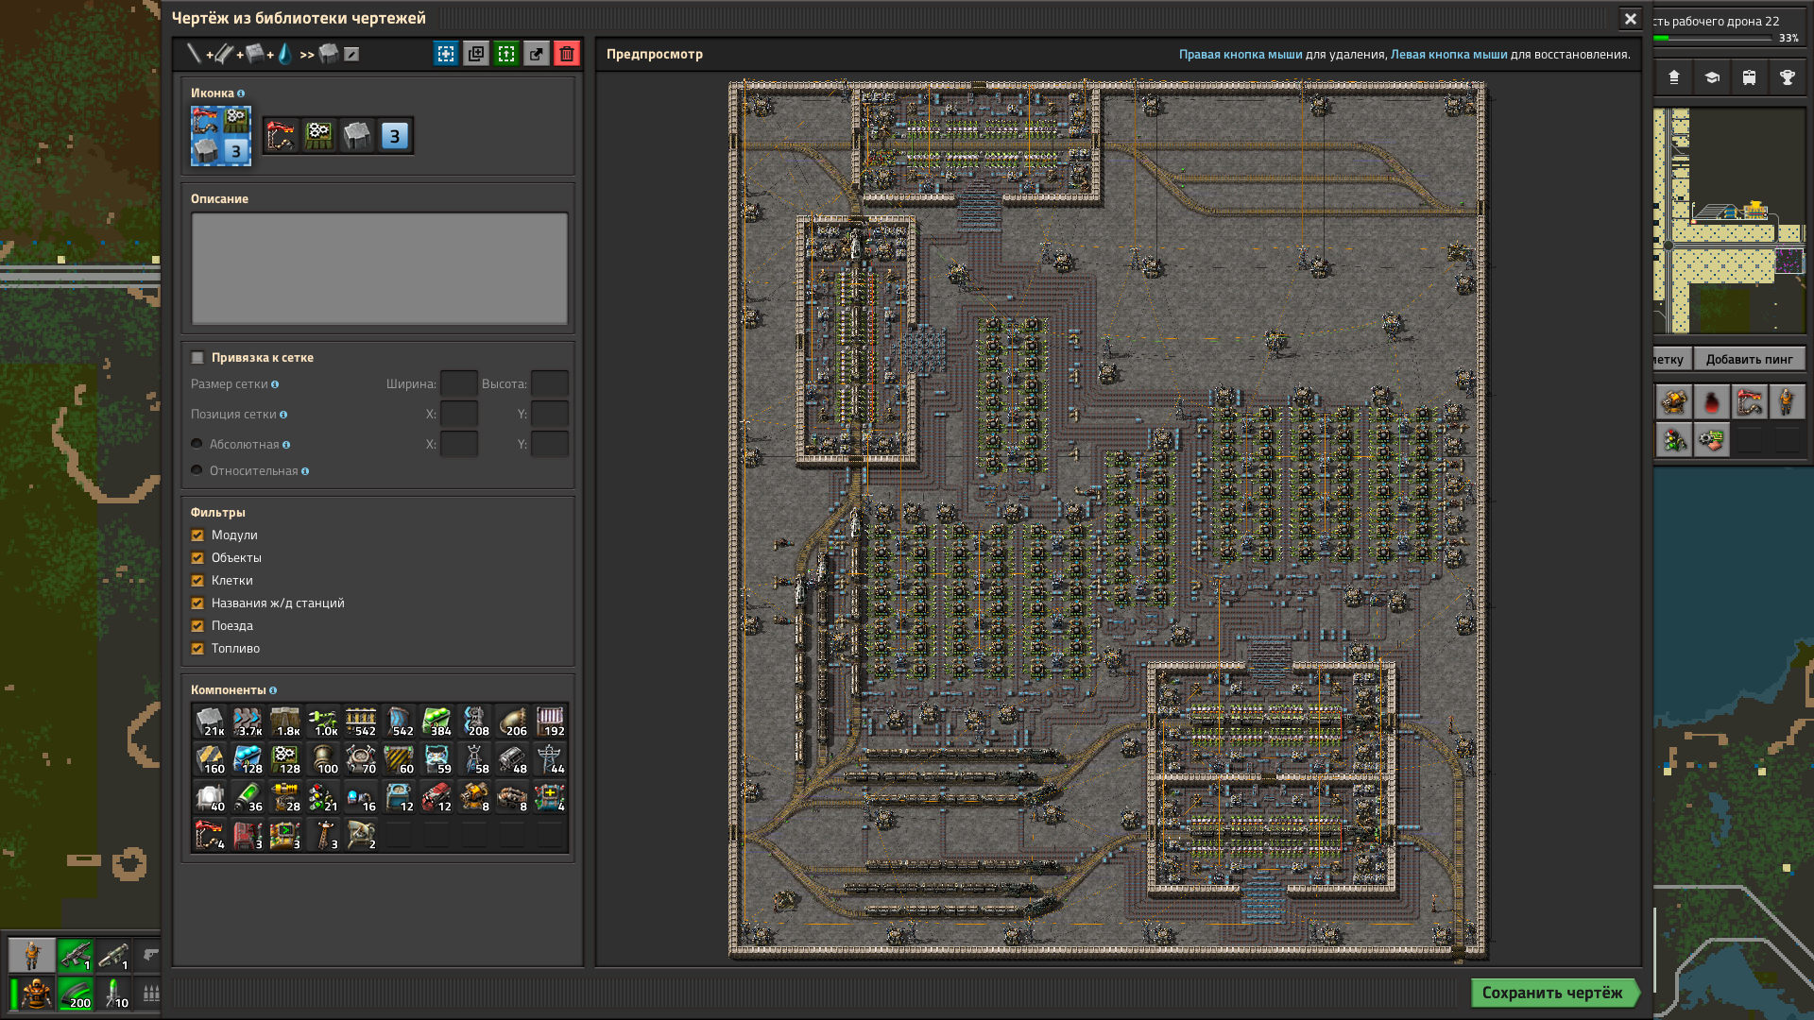Click the big electric pole component 44
The height and width of the screenshot is (1020, 1814).
[550, 759]
